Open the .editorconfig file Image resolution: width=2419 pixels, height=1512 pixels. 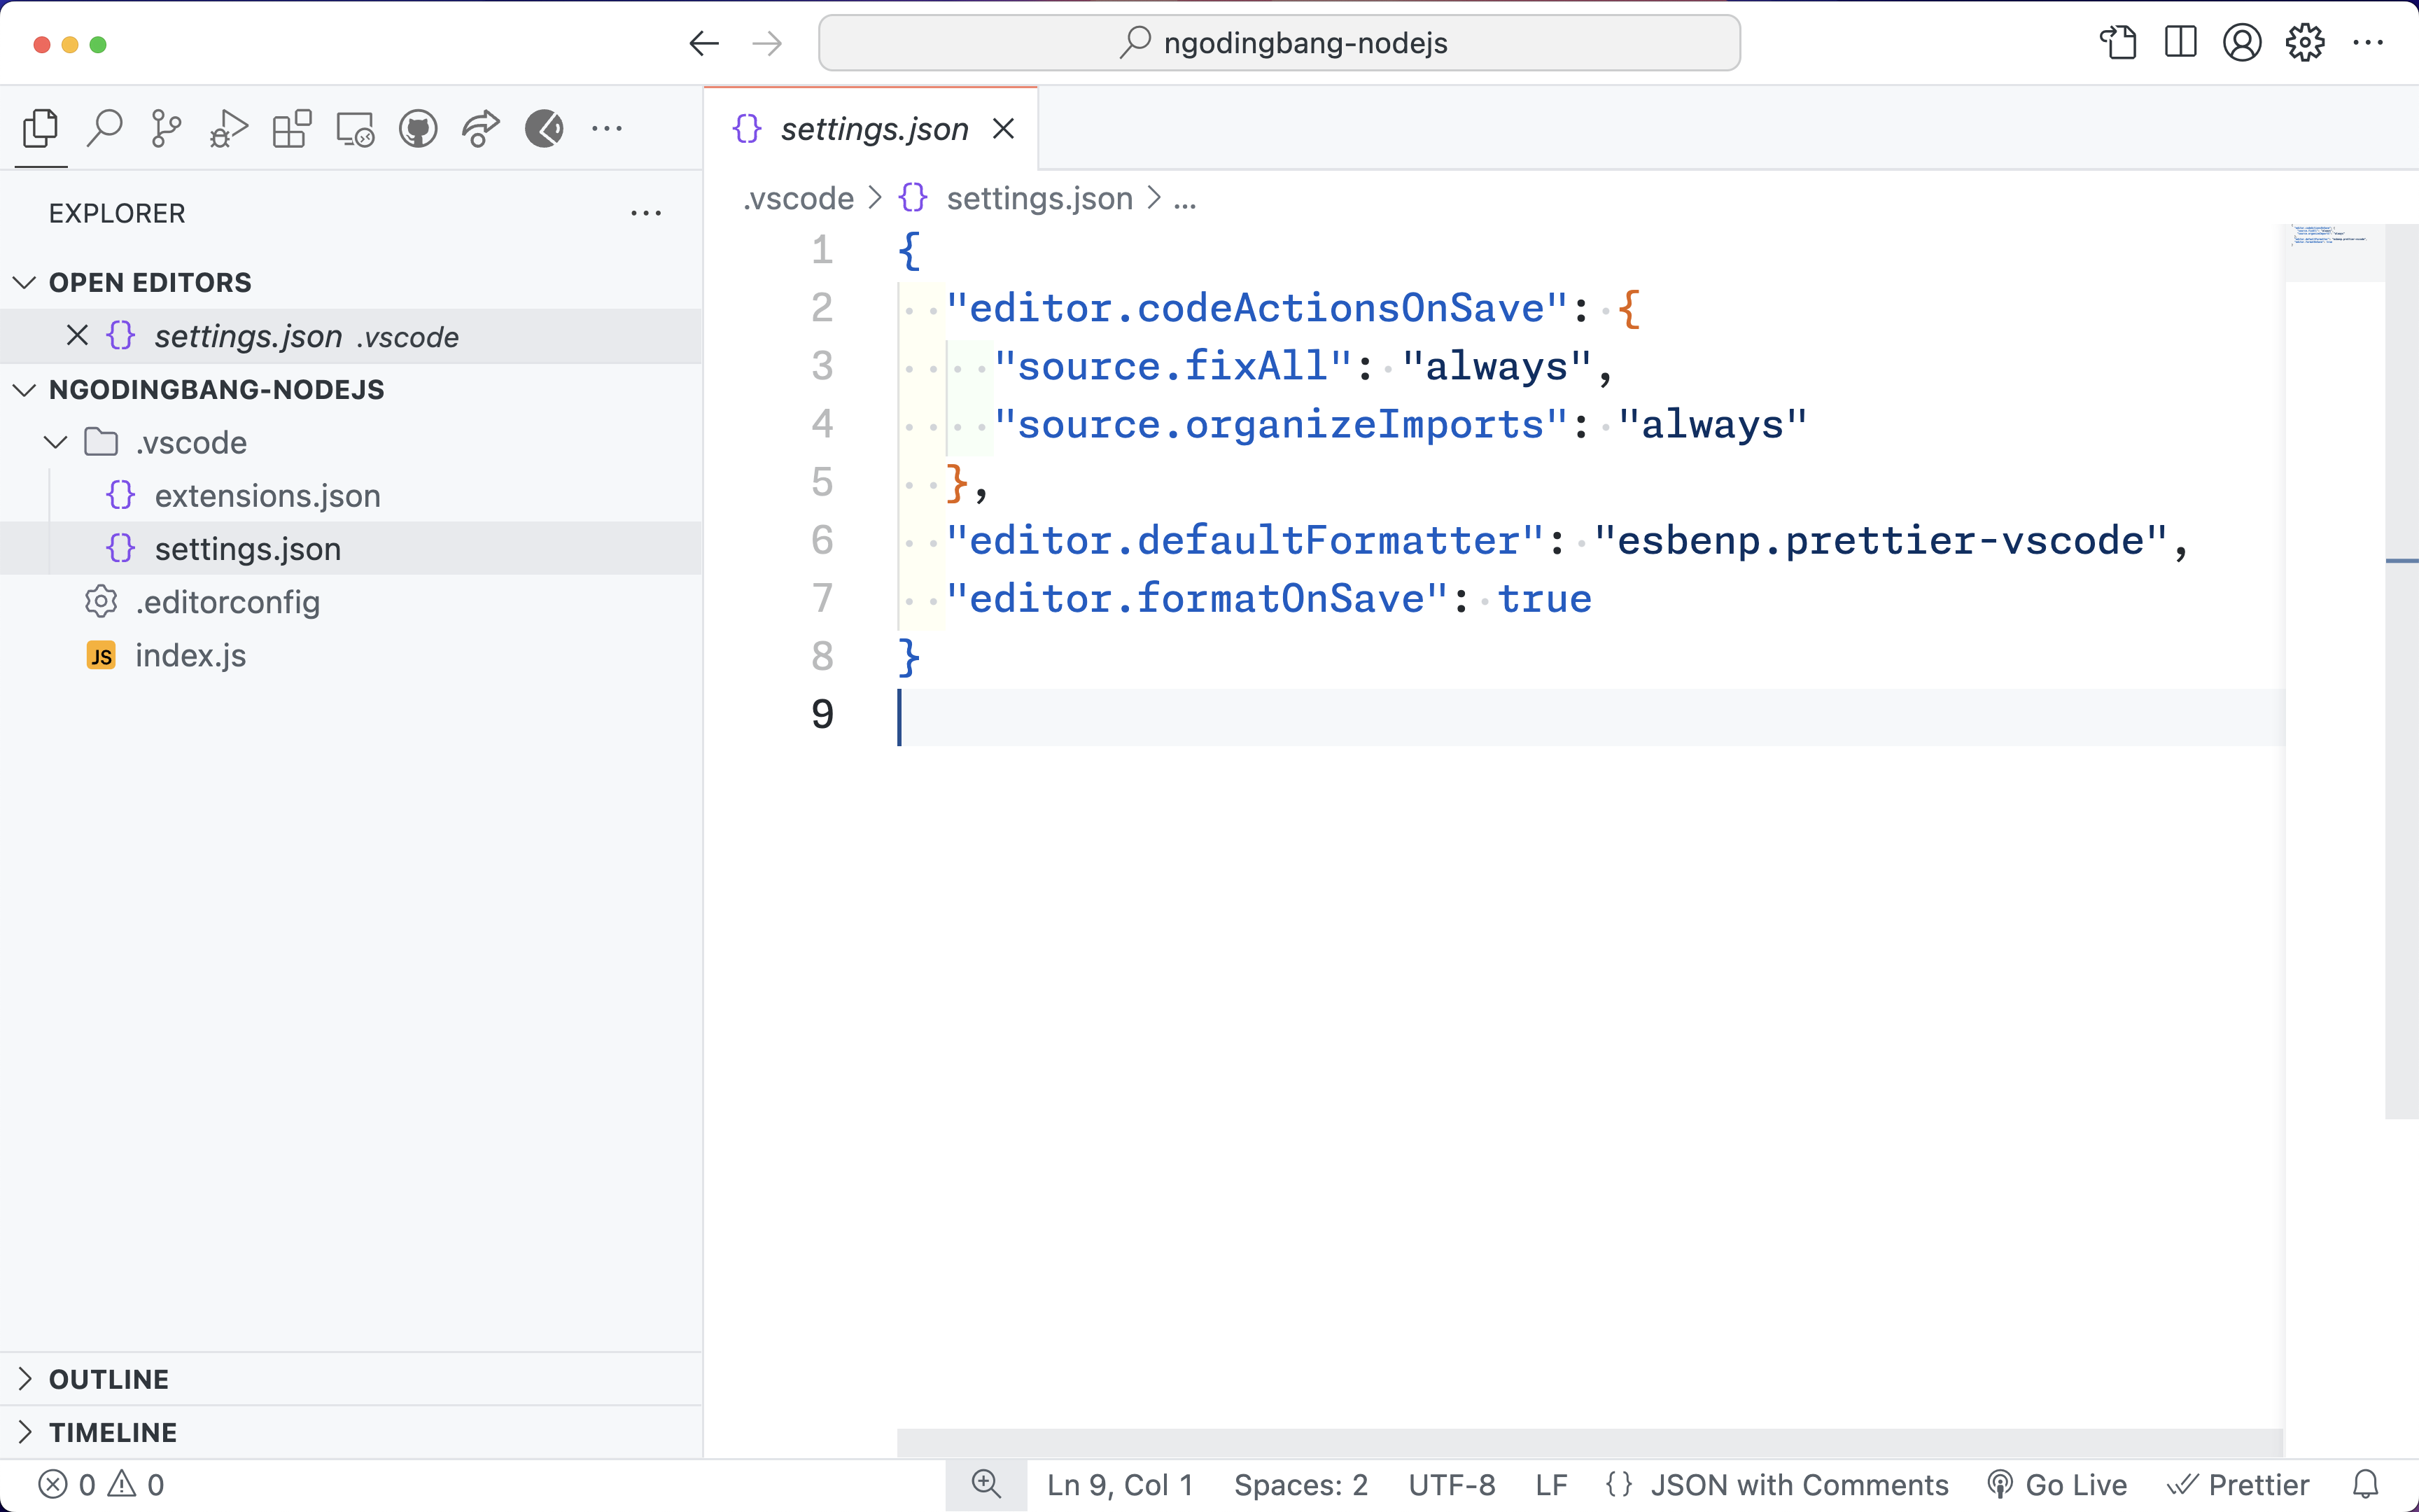[351, 602]
